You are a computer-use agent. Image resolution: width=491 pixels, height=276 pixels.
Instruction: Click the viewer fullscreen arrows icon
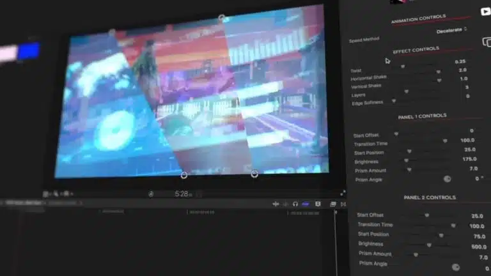343,193
